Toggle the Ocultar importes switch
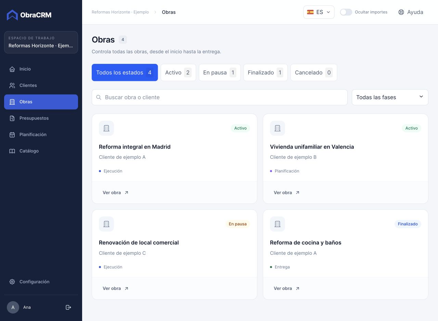438x321 pixels. (346, 12)
